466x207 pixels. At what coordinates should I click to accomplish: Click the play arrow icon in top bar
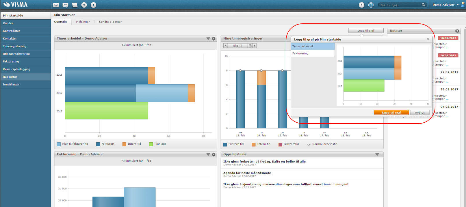[94, 5]
